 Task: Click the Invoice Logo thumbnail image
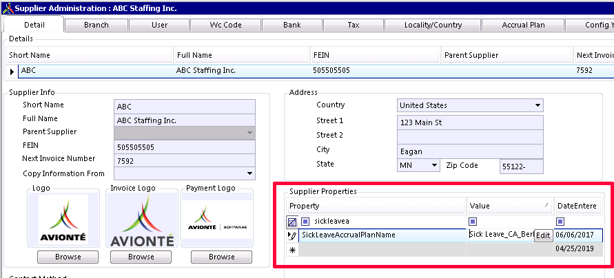pos(141,220)
